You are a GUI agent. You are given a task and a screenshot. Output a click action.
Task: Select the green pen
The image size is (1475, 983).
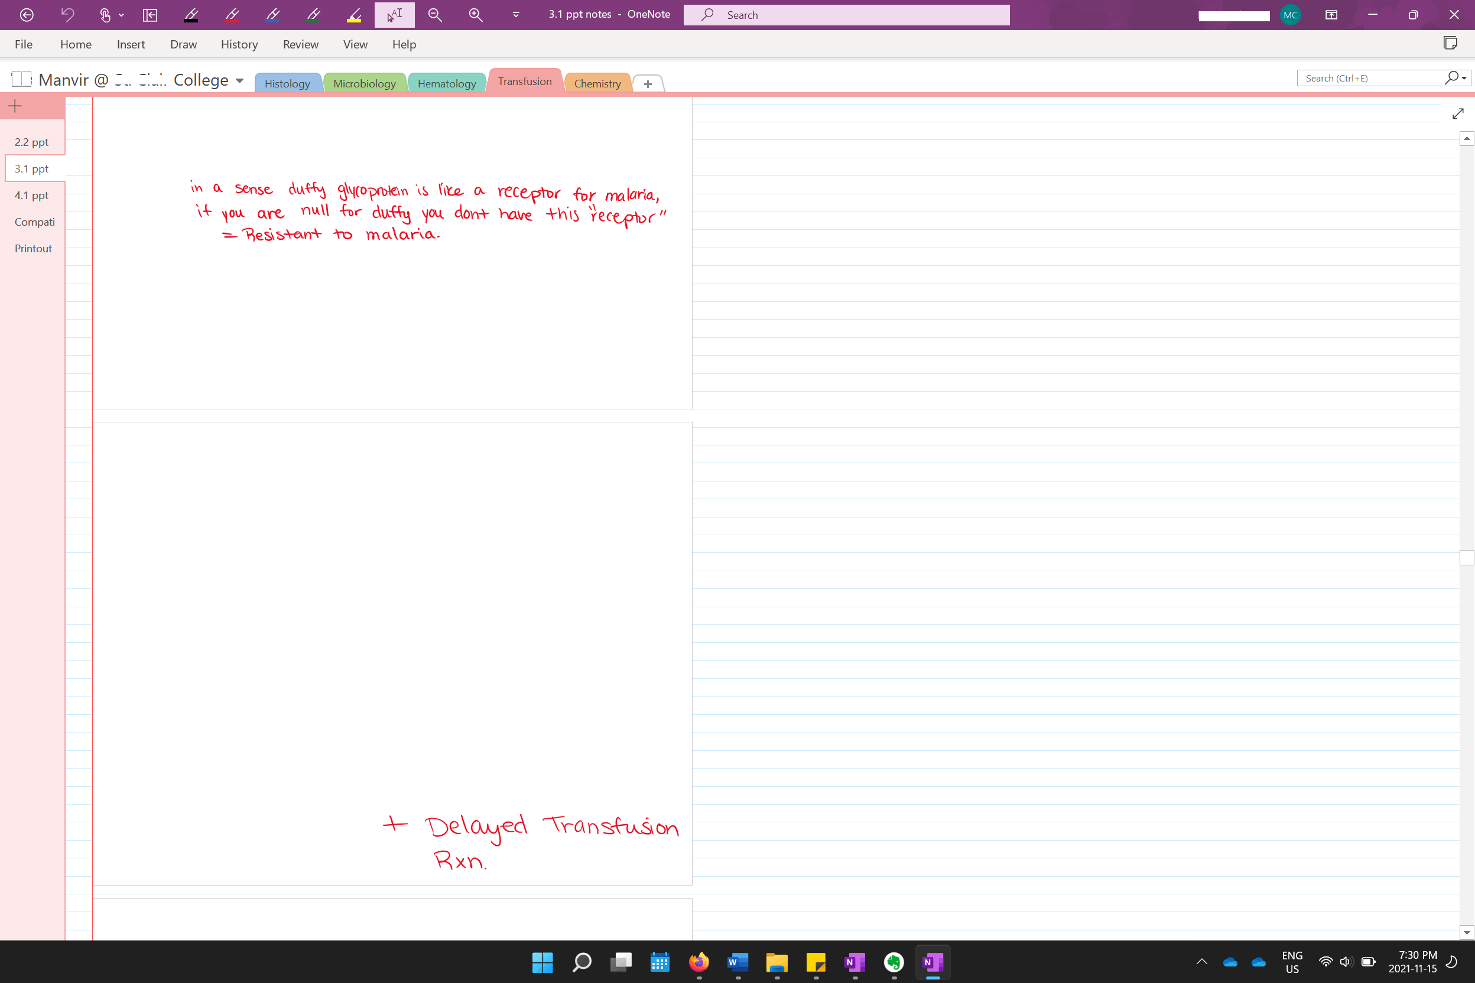click(314, 14)
